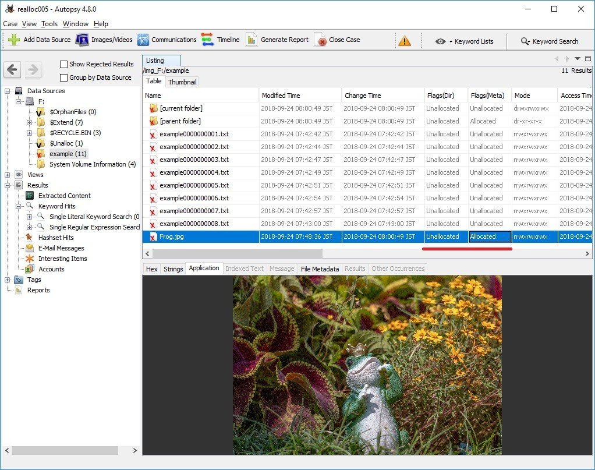Sort by the Name column header
Image resolution: width=595 pixels, height=470 pixels.
tap(201, 96)
